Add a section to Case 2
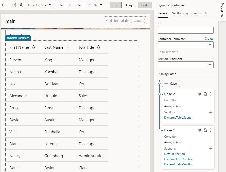Image resolution: width=226 pixels, height=172 pixels. click(x=211, y=112)
